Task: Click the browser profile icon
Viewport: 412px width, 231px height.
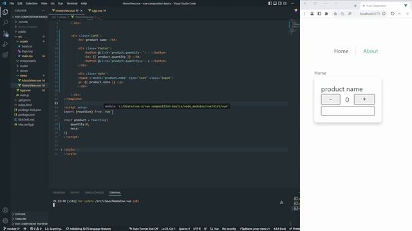Action: point(312,13)
